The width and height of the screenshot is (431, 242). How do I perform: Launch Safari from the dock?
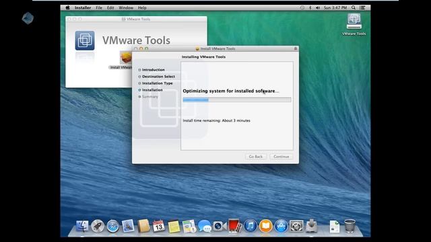coord(112,227)
